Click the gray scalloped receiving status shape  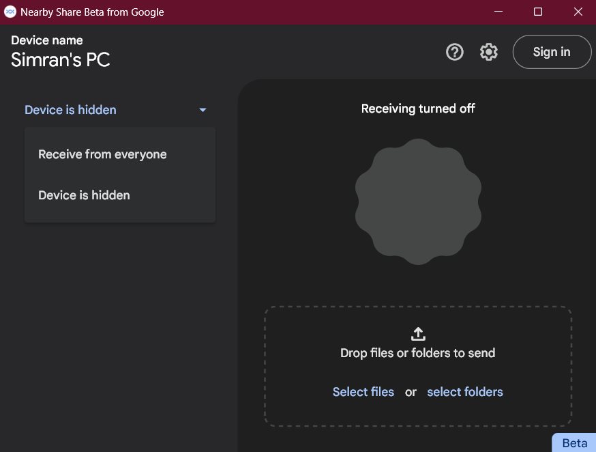pos(418,201)
